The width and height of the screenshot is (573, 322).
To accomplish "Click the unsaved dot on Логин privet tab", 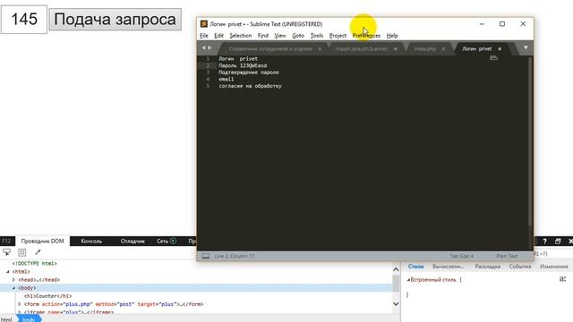I will point(500,48).
